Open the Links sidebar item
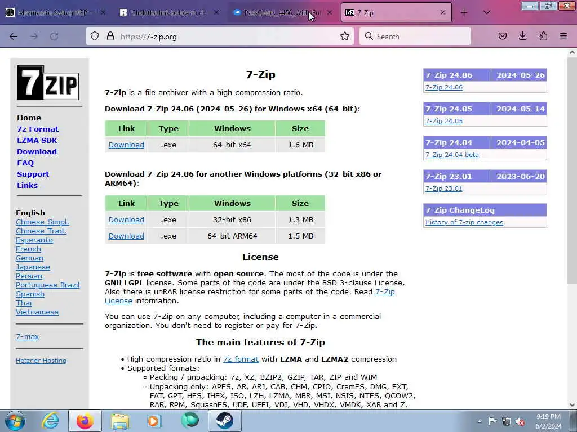The image size is (577, 432). (x=27, y=185)
